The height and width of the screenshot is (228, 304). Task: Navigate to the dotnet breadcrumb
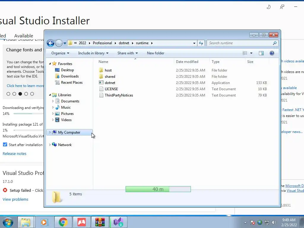(124, 43)
